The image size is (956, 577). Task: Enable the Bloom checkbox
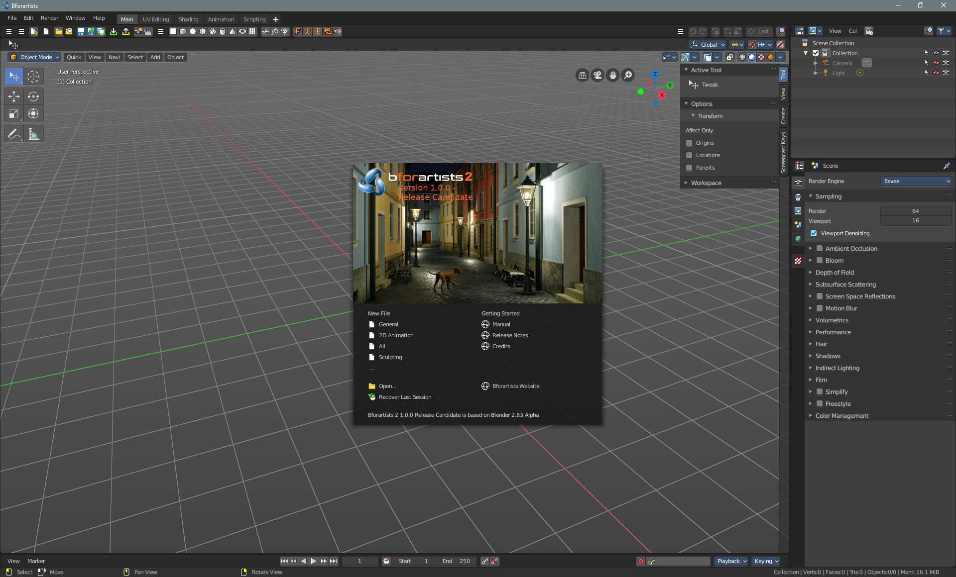tap(820, 261)
